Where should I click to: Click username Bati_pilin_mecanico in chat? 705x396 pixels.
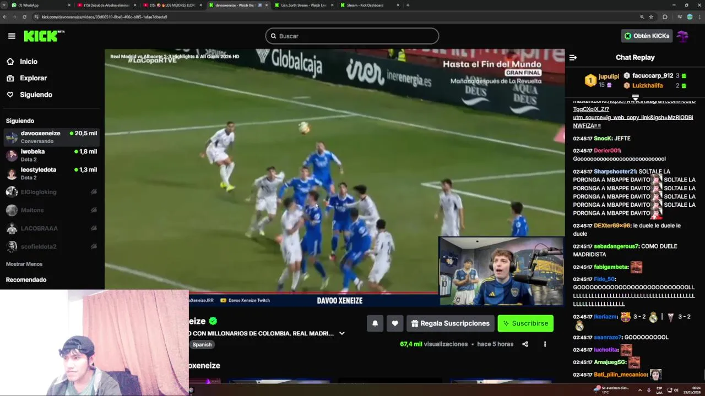click(620, 375)
